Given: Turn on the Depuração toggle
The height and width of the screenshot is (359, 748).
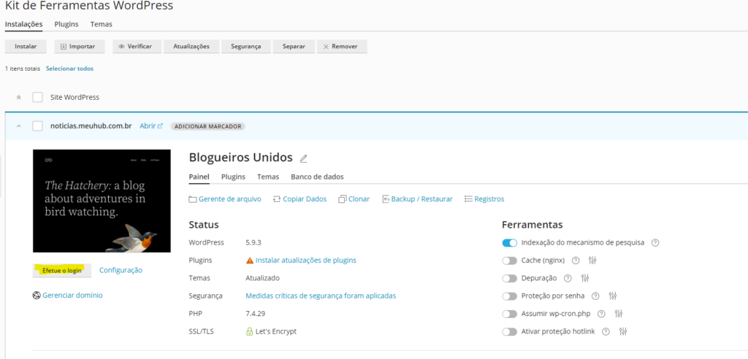Looking at the screenshot, I should coord(509,279).
